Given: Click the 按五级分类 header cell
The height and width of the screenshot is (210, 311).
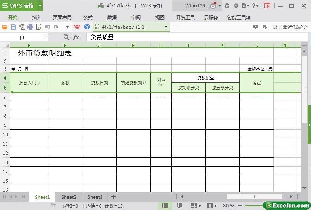Looking at the screenshot, I should click(x=222, y=87).
